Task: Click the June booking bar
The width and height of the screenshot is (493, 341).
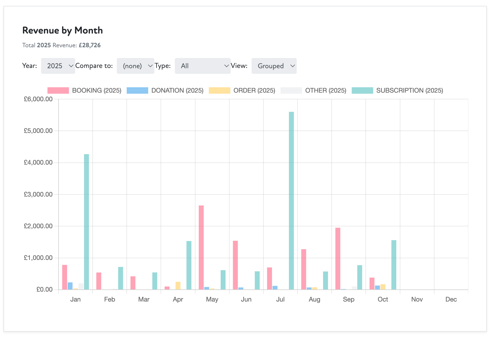Action: click(235, 265)
